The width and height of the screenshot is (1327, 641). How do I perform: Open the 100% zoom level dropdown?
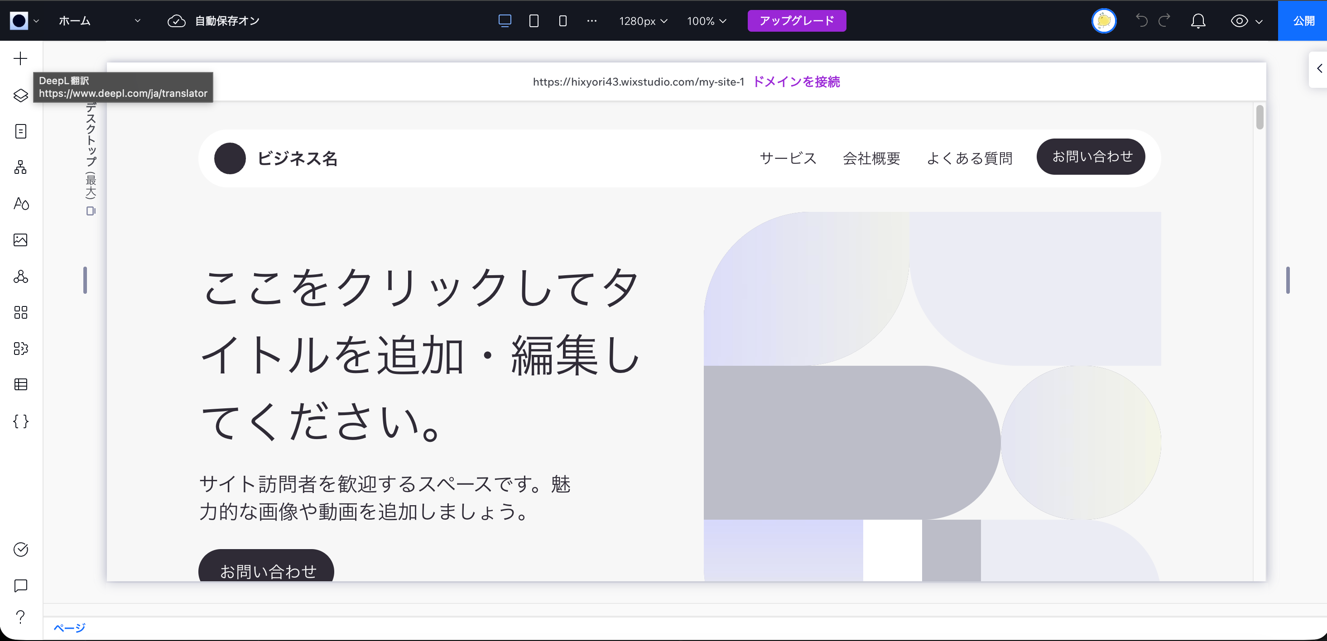tap(706, 20)
